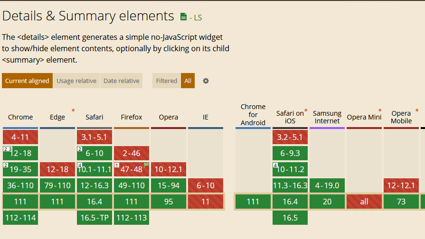Click the asterisk beside Opera Mobile
The height and width of the screenshot is (239, 425).
click(417, 111)
